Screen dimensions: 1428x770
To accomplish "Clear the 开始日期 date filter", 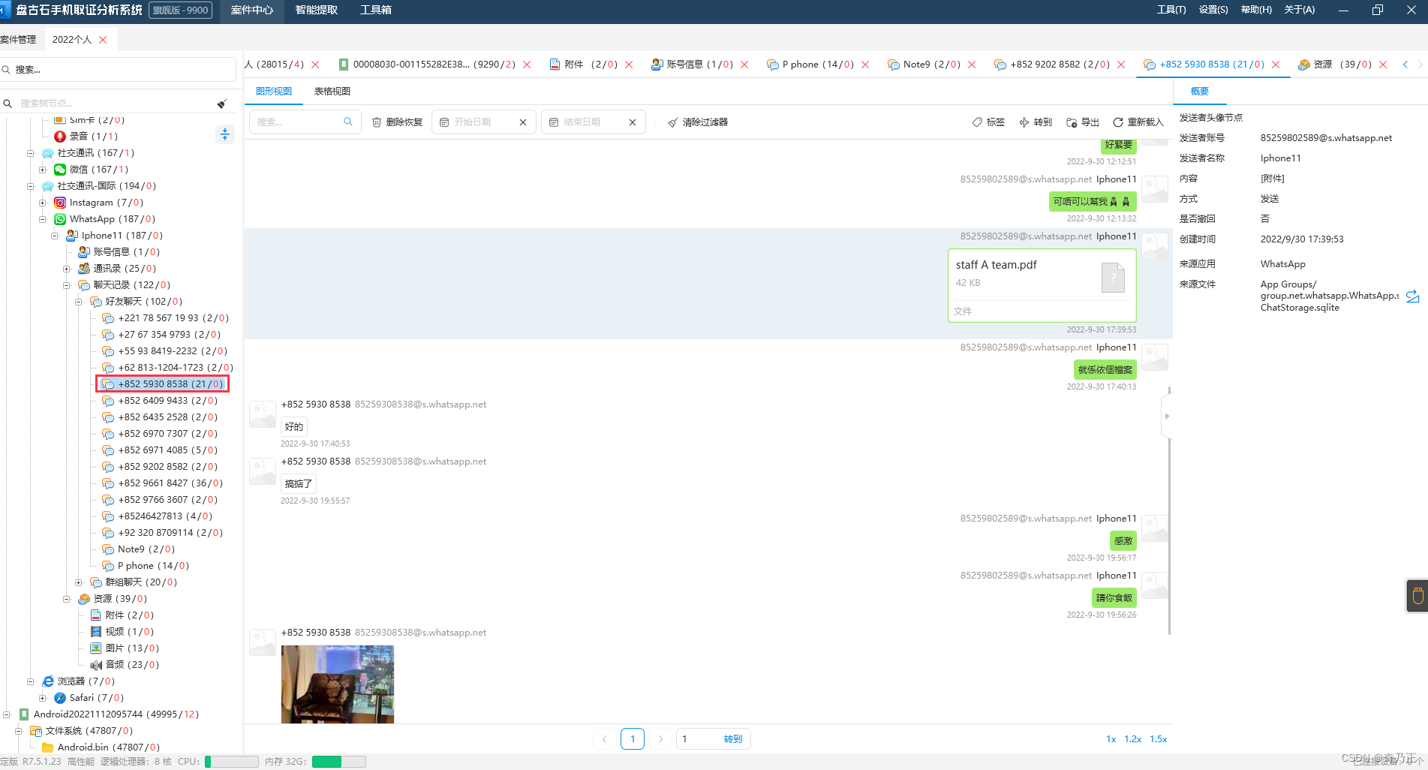I will 523,122.
